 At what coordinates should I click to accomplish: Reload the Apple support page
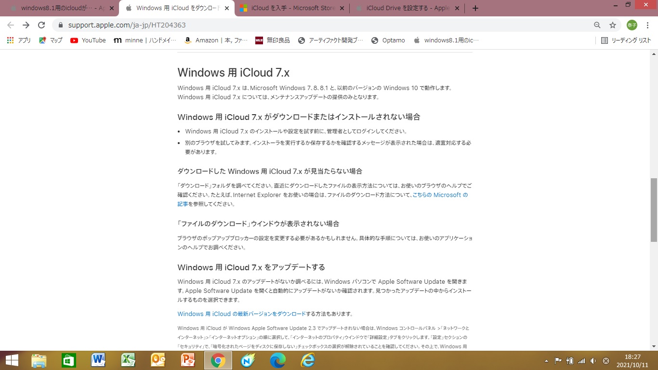[41, 25]
